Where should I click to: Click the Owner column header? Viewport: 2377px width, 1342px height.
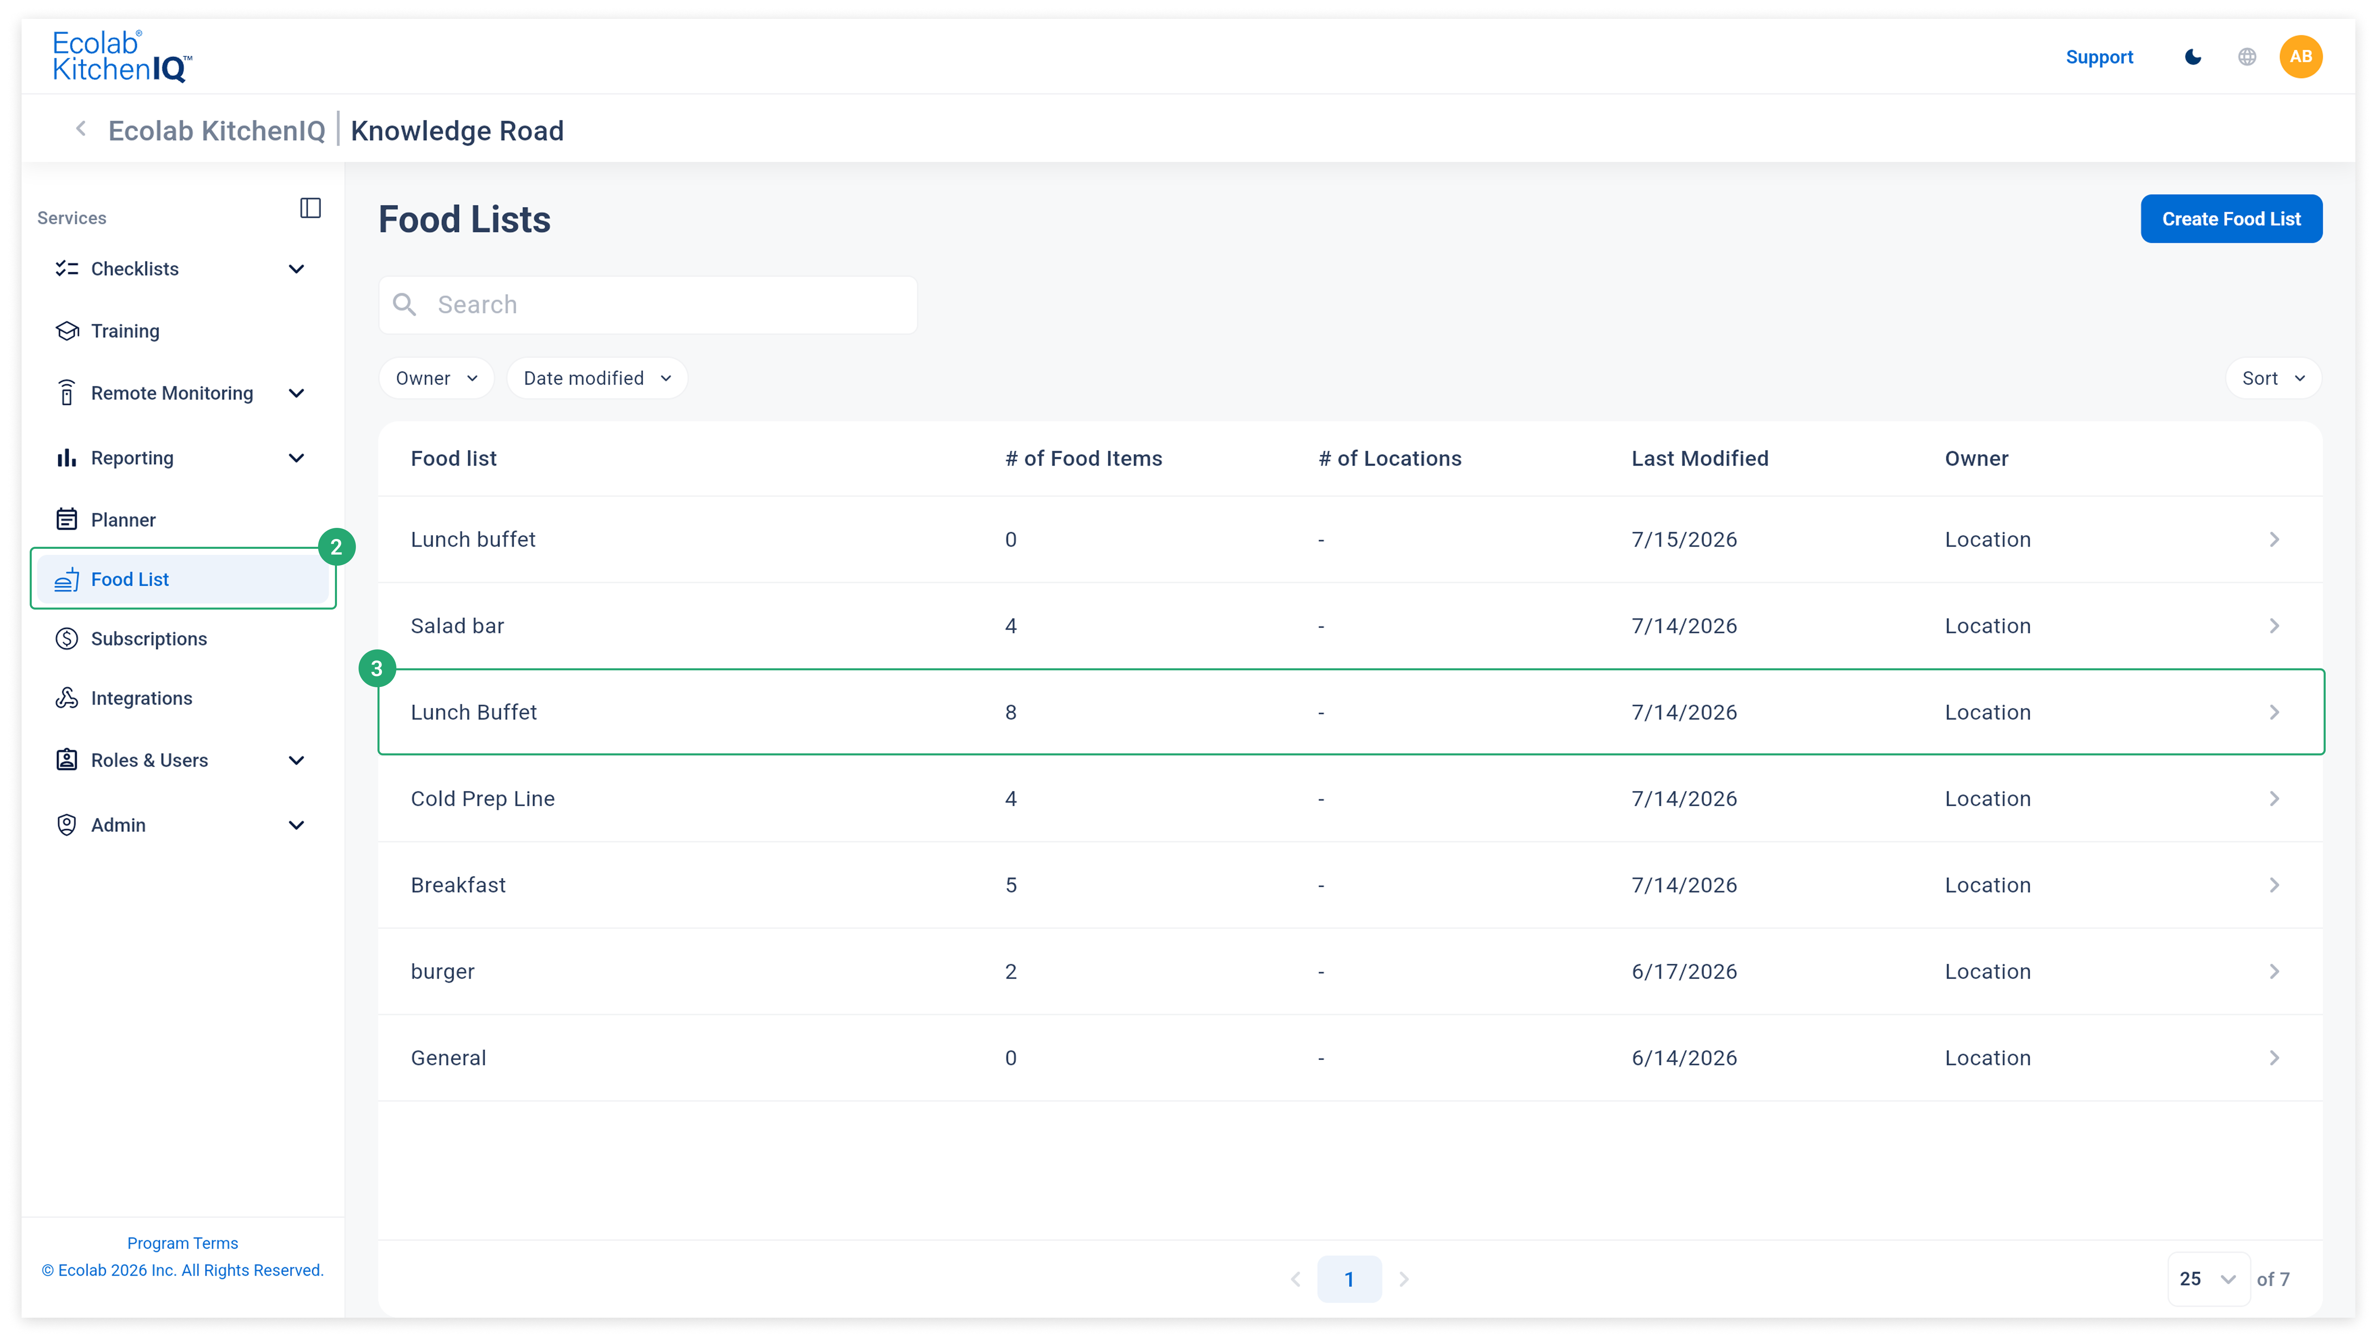(1977, 458)
